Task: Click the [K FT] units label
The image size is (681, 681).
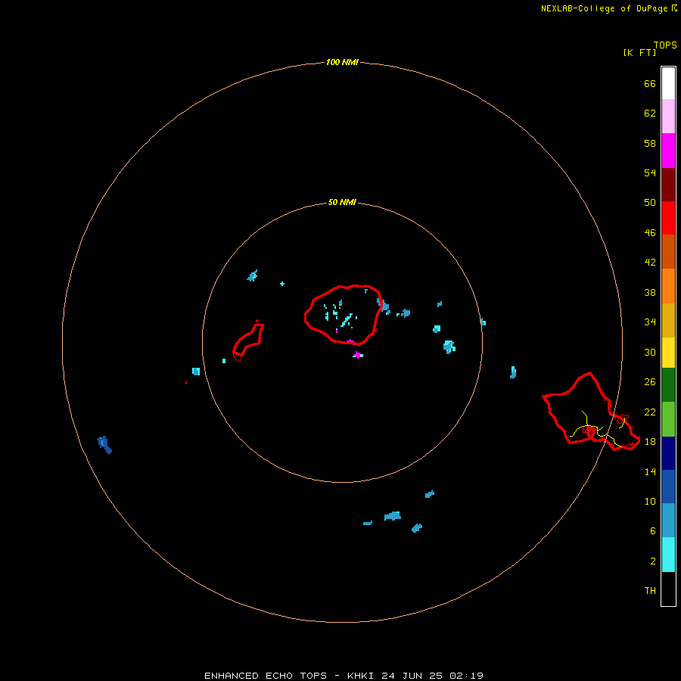Action: tap(639, 52)
